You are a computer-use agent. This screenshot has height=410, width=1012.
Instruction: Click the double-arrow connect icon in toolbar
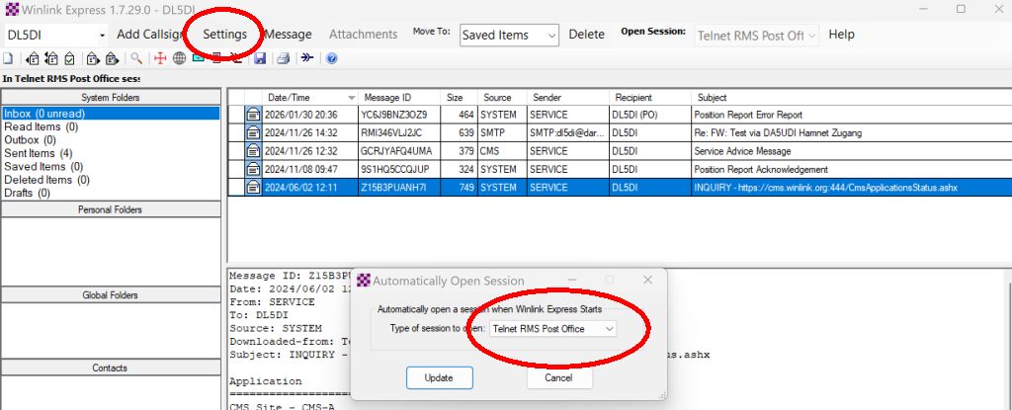(x=307, y=59)
